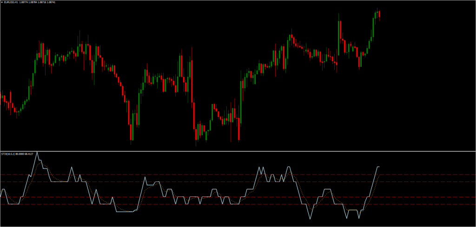
Task: Select the last red candle at chart's right end
Action: click(x=379, y=15)
